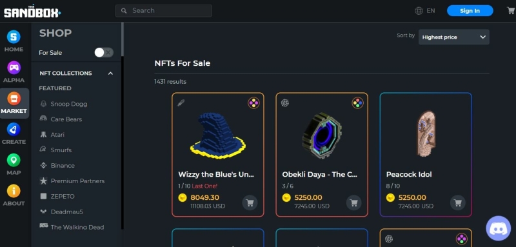Image resolution: width=516 pixels, height=247 pixels.
Task: Open the Create rocket icon
Action: point(14,130)
